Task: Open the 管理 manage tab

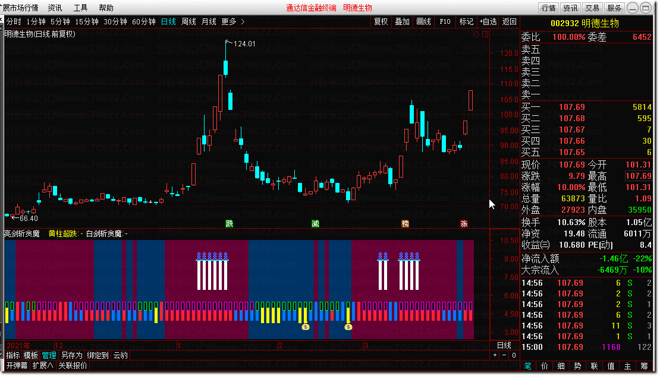Action: (49, 355)
